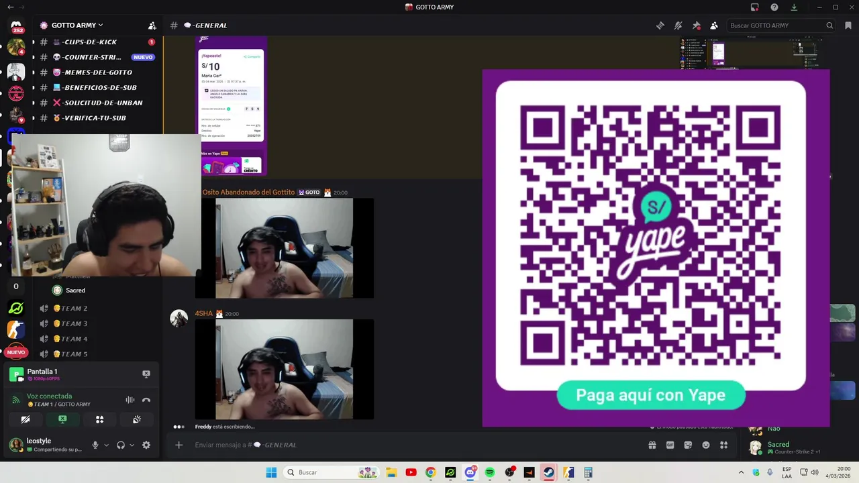
Task: Open Steam from the taskbar
Action: [x=548, y=472]
